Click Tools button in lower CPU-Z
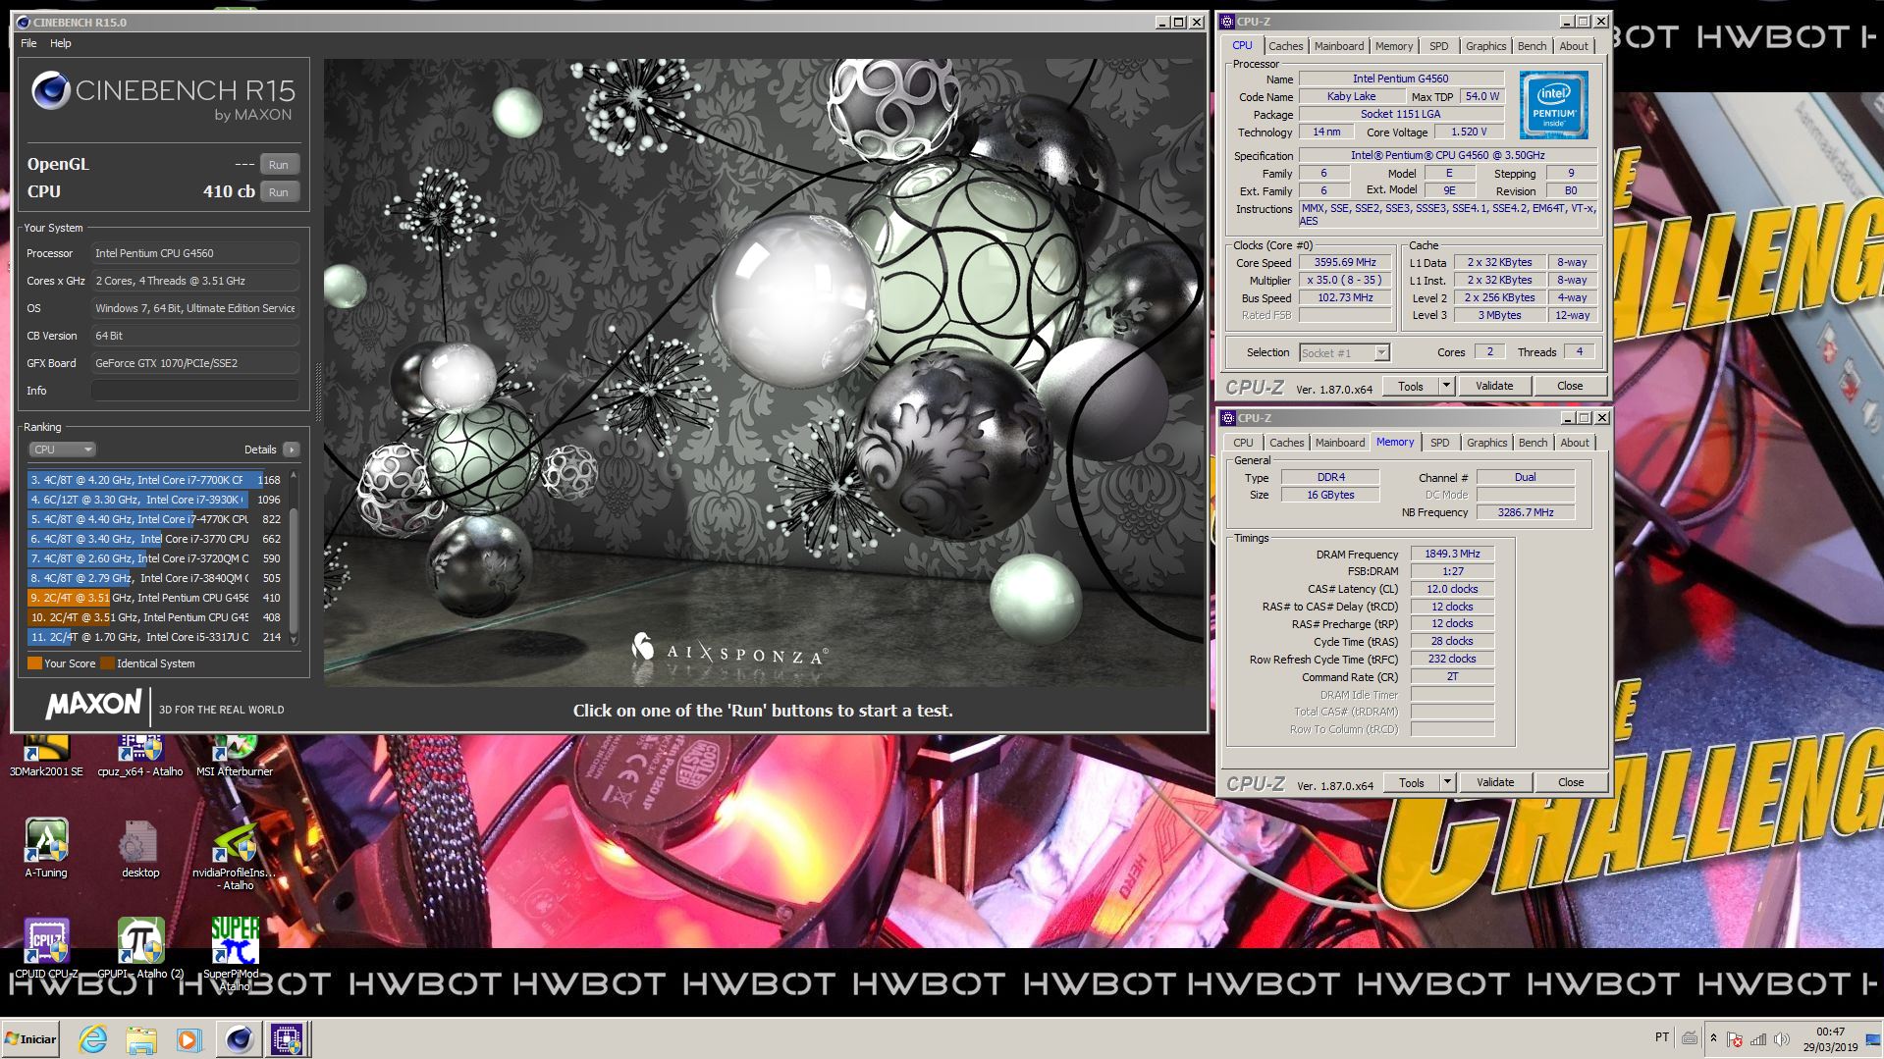Viewport: 1884px width, 1059px height. (x=1412, y=782)
